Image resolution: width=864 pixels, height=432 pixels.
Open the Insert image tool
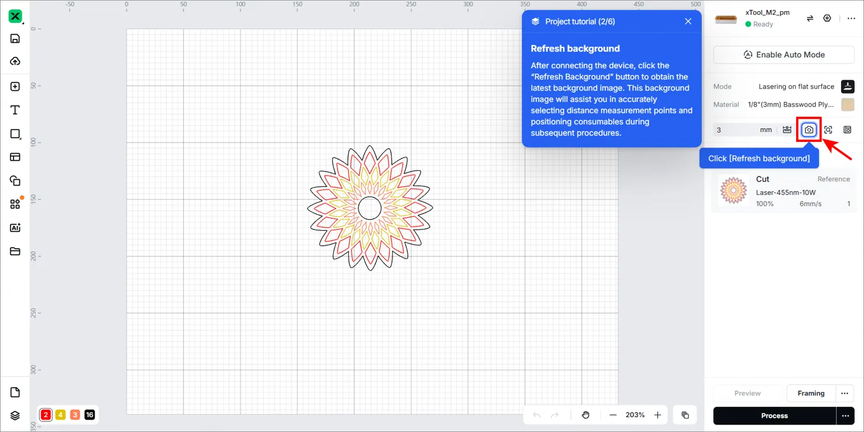click(15, 86)
